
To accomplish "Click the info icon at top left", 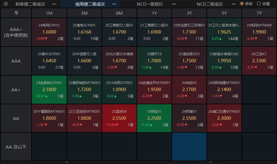I will pos(6,4).
